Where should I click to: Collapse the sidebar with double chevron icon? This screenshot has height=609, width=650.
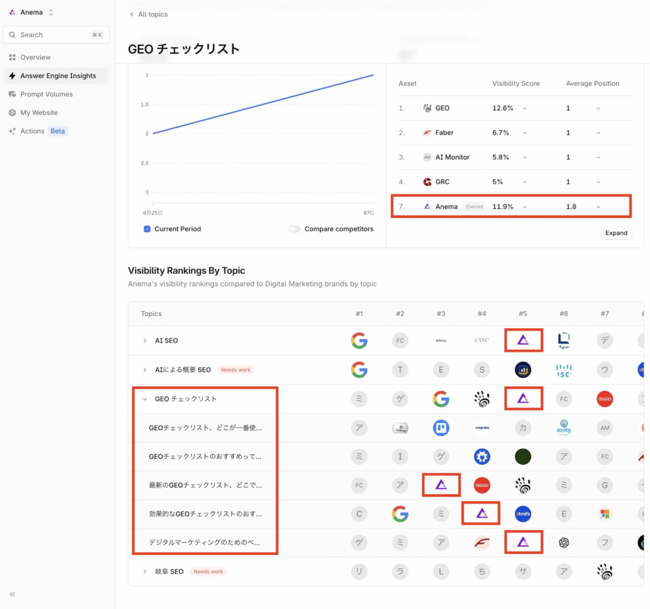pyautogui.click(x=12, y=594)
